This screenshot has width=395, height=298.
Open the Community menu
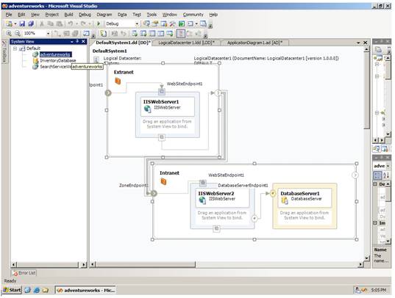click(193, 15)
